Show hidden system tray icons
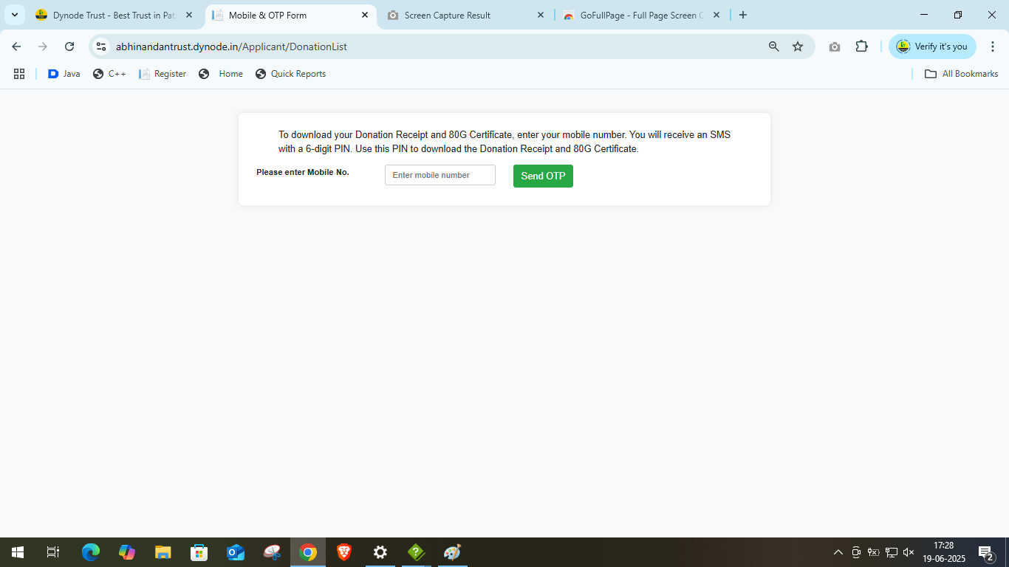Viewport: 1009px width, 567px height. tap(838, 552)
